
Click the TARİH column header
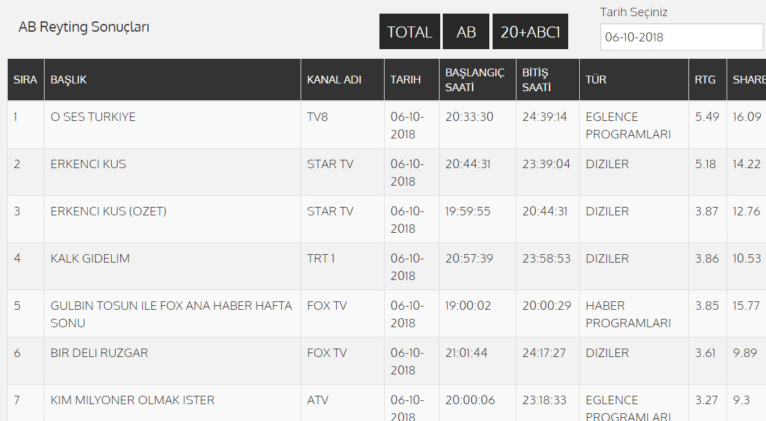click(405, 80)
